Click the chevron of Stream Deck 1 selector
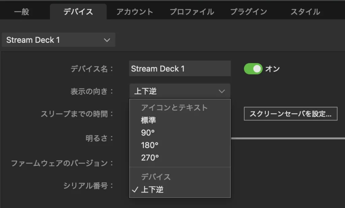 point(107,40)
